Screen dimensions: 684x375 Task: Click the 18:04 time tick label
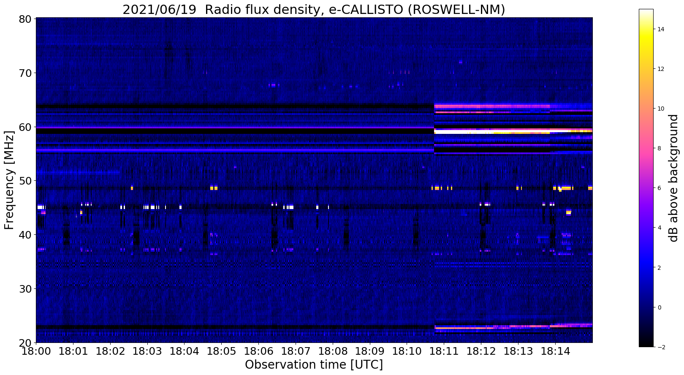pos(184,351)
